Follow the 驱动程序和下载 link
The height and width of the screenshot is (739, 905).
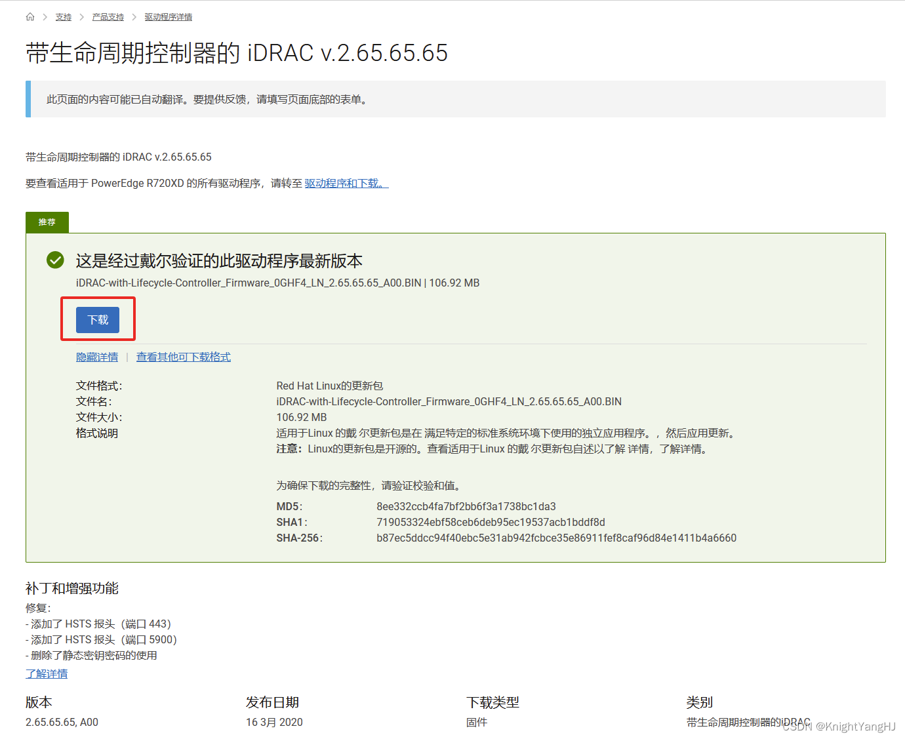(x=346, y=184)
